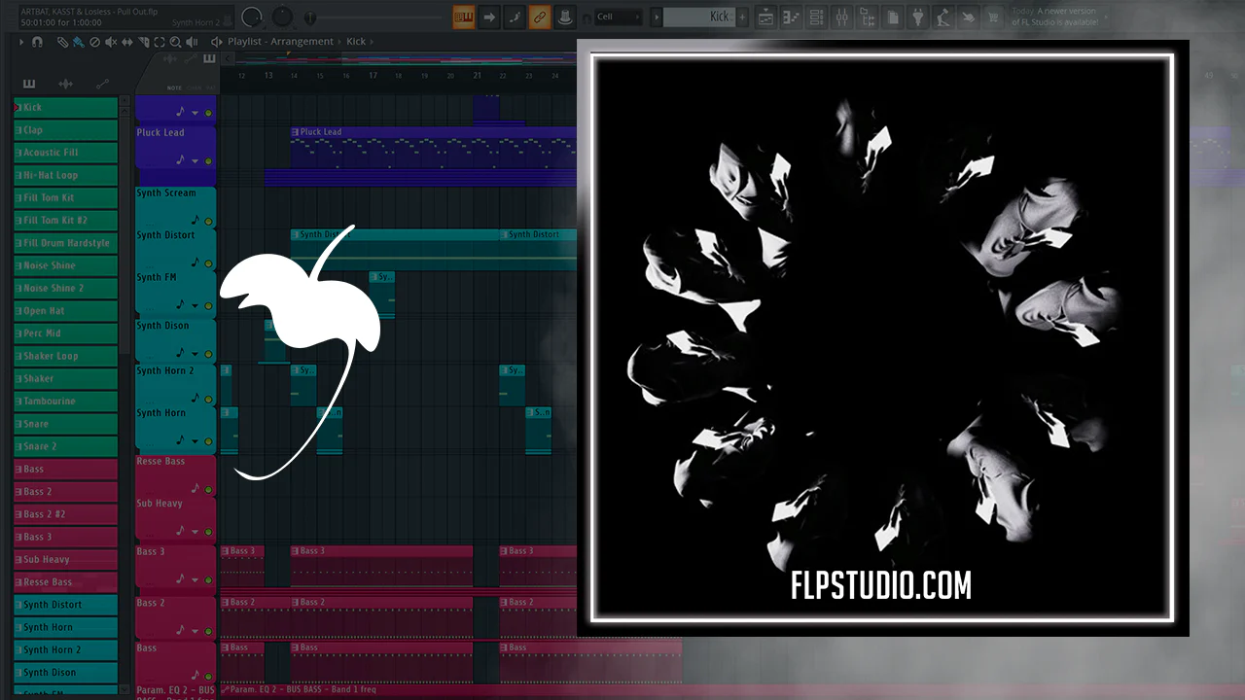1245x700 pixels.
Task: Click the song position slider handle
Action: (x=310, y=17)
